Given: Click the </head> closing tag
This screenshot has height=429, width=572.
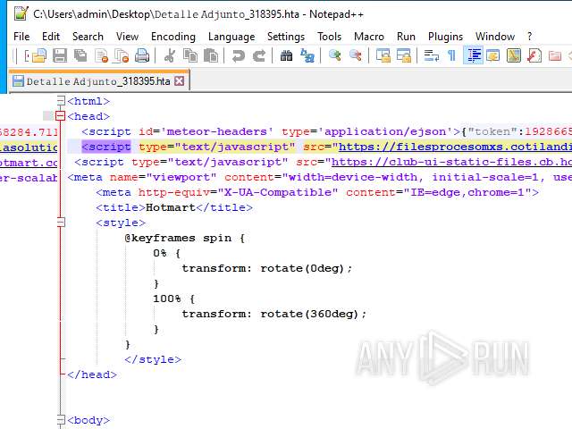Looking at the screenshot, I should pos(92,374).
